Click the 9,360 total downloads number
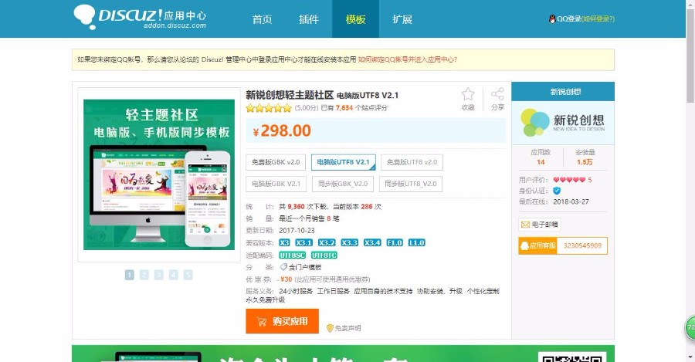Image resolution: width=695 pixels, height=362 pixels. coord(296,207)
